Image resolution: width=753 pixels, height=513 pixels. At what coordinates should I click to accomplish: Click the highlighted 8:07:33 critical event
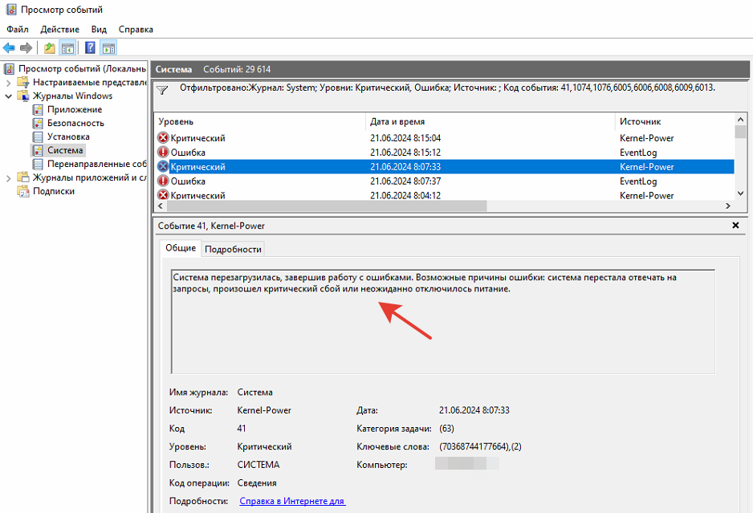[444, 167]
